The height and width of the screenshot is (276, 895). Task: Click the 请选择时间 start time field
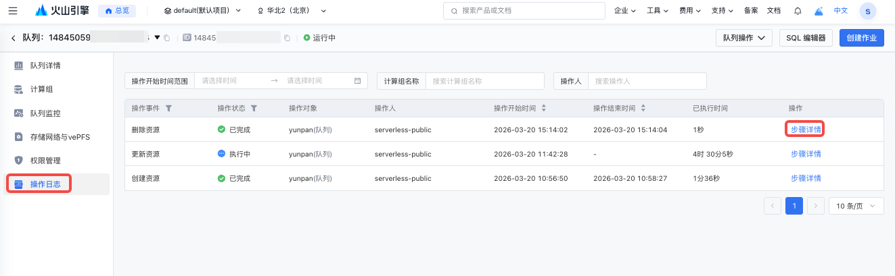pos(230,81)
